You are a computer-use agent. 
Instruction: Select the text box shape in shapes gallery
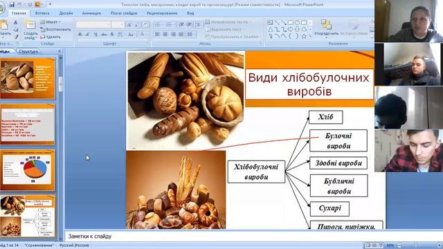(271, 23)
